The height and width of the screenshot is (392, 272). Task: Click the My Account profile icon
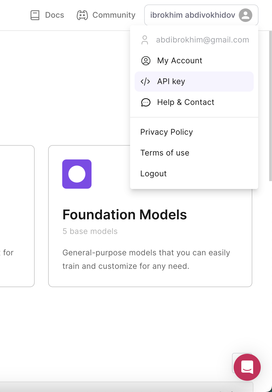pos(146,61)
